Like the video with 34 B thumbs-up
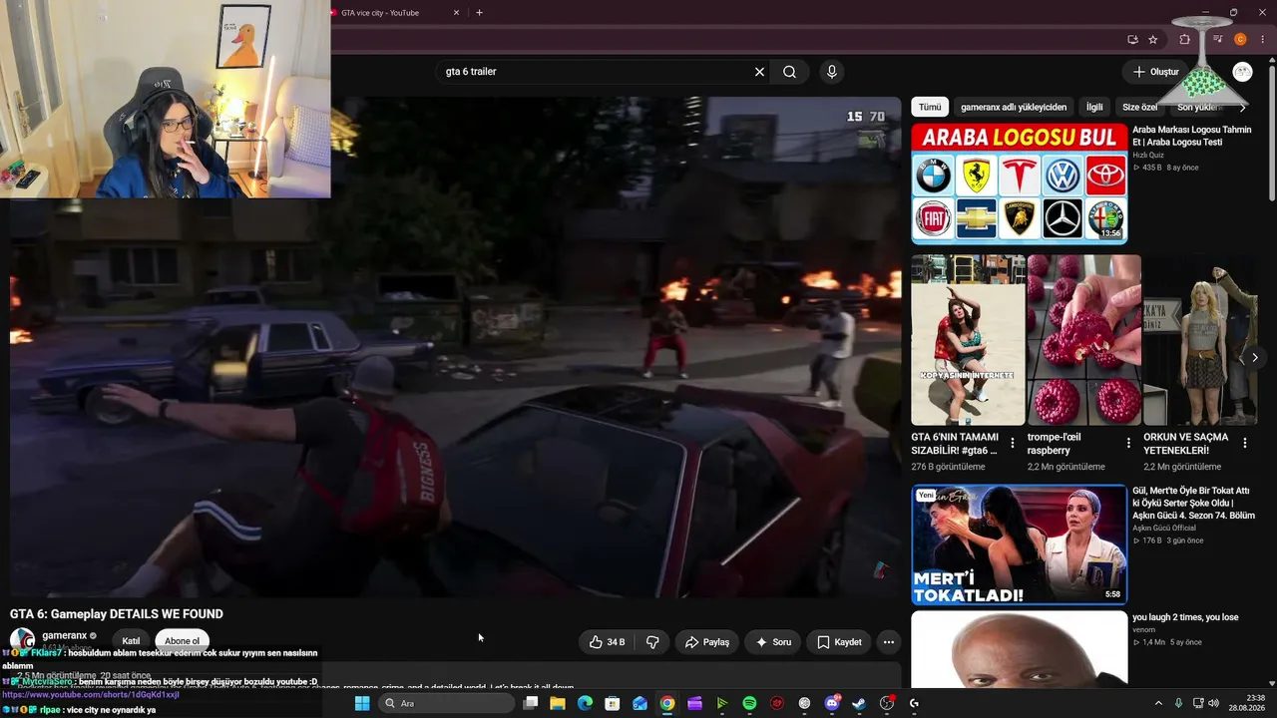 tap(608, 642)
